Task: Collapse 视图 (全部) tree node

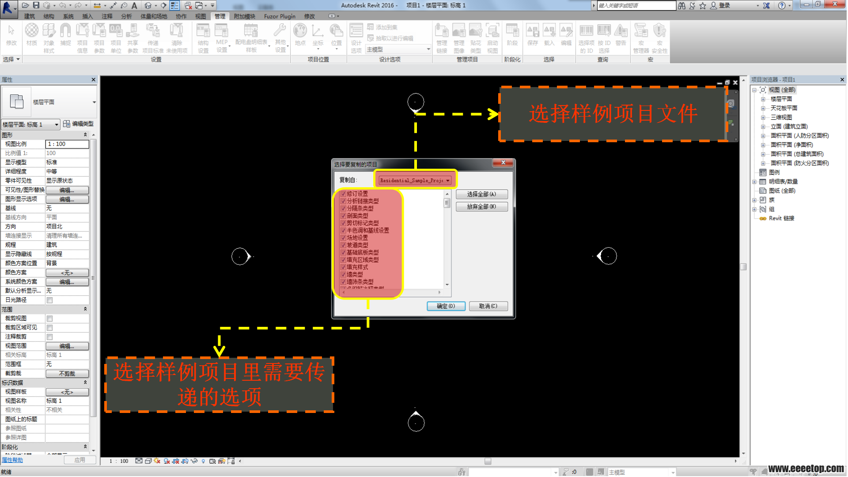Action: 755,90
